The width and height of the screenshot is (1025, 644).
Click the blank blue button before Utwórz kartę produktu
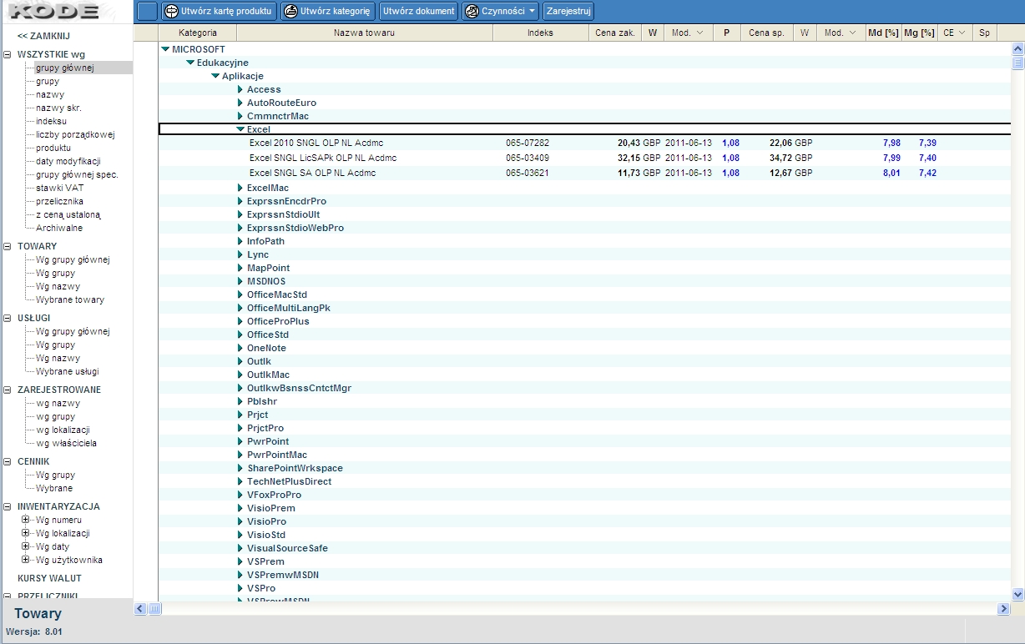(x=147, y=12)
